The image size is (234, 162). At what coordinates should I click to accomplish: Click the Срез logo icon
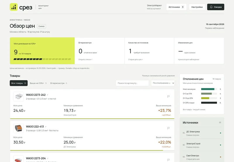pos(13,7)
